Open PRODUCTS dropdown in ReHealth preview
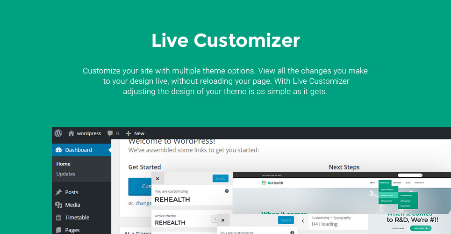 (384, 183)
